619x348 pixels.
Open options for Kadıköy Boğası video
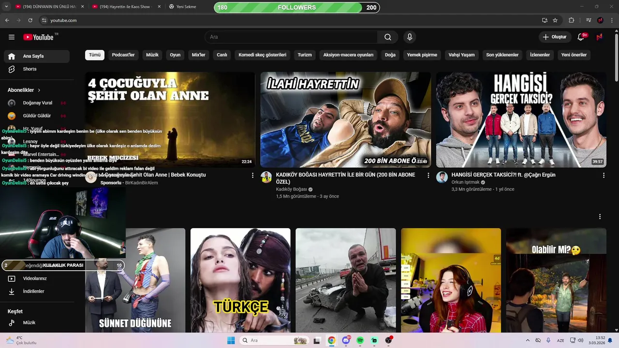click(x=428, y=175)
